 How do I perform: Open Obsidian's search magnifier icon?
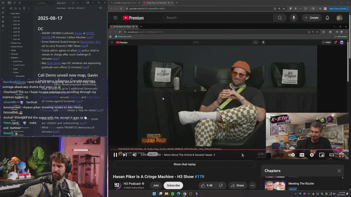pyautogui.click(x=15, y=3)
